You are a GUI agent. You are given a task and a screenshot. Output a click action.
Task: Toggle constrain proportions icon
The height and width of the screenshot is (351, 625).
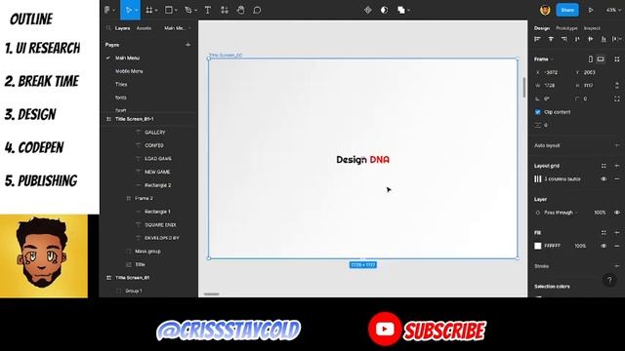point(617,86)
